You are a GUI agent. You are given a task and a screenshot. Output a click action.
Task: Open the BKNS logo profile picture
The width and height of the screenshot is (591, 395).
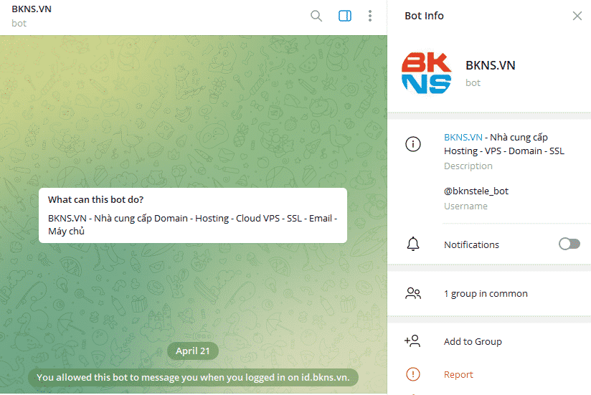click(x=426, y=72)
